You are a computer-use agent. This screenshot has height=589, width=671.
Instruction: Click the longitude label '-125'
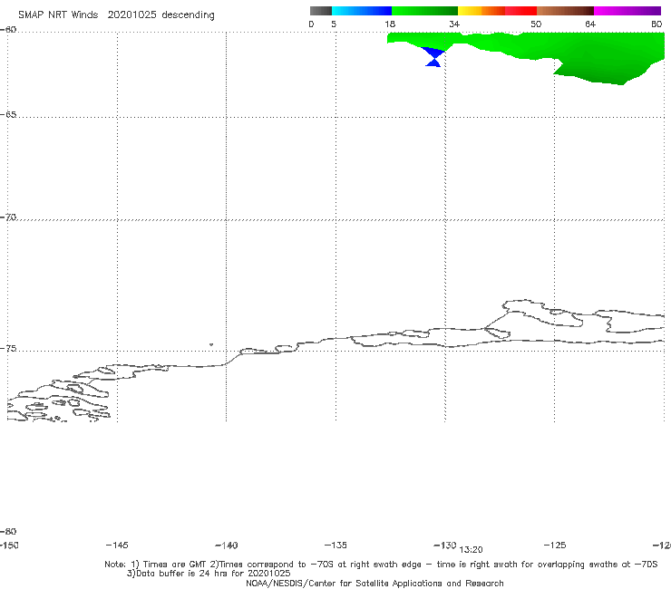(x=555, y=546)
